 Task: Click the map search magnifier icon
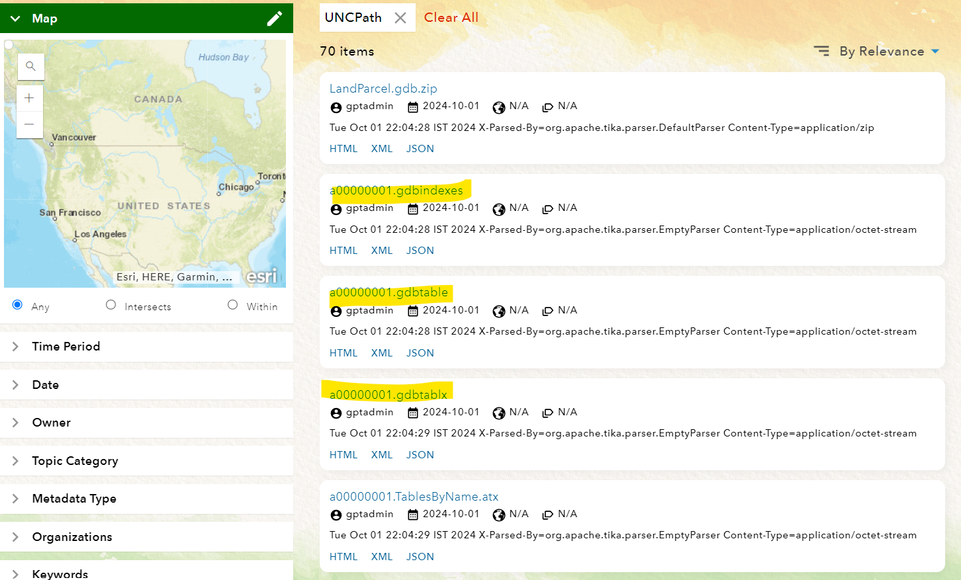tap(30, 66)
